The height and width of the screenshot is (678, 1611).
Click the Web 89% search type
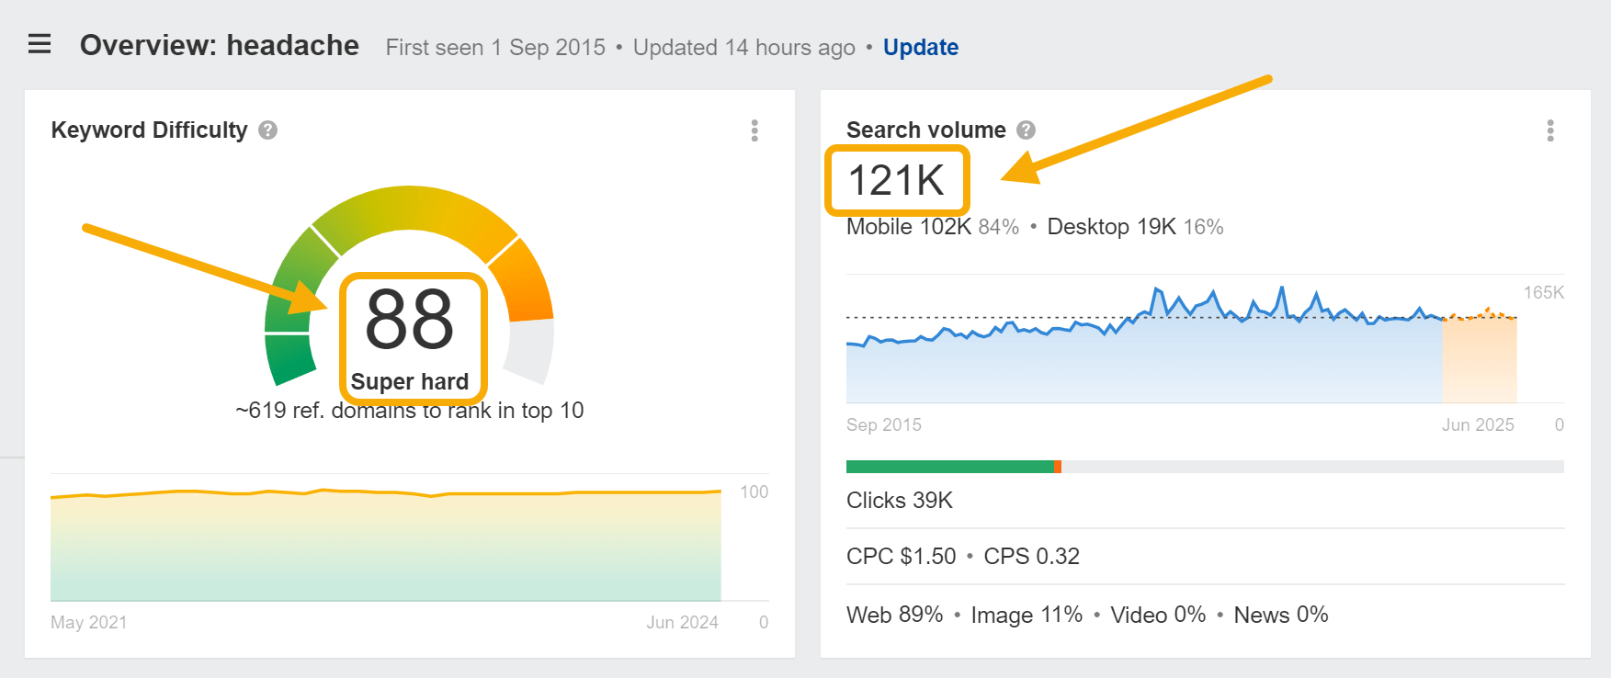click(x=894, y=616)
